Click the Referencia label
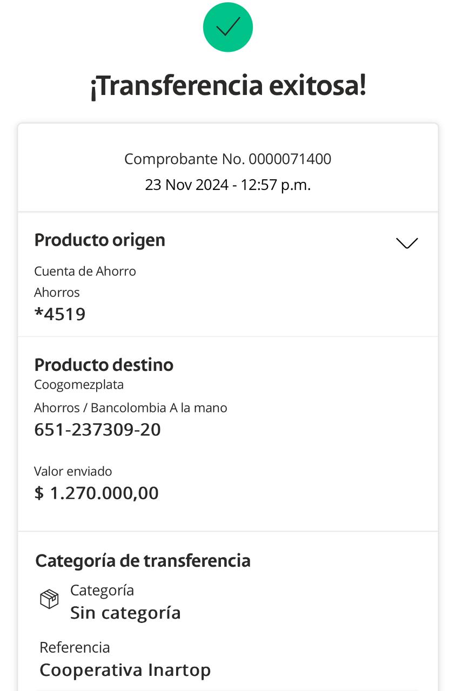This screenshot has height=691, width=456. point(75,647)
